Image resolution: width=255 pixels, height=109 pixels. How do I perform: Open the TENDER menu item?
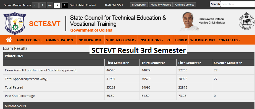click(x=181, y=40)
